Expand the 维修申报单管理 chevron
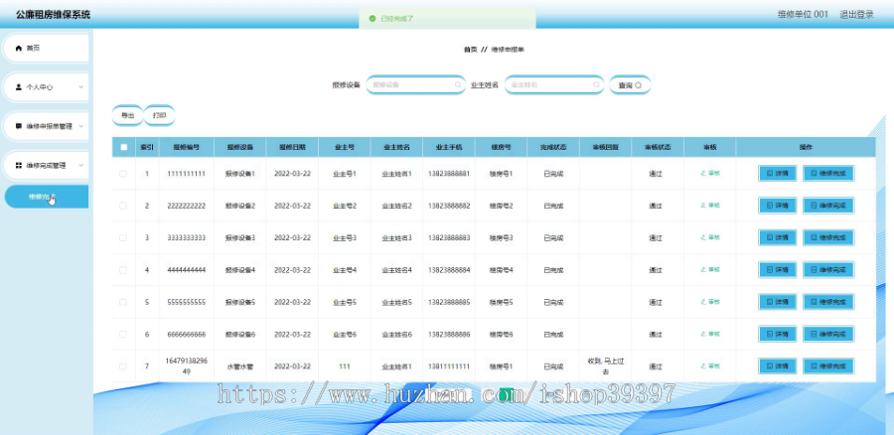Viewport: 894px width, 435px height. 81,126
